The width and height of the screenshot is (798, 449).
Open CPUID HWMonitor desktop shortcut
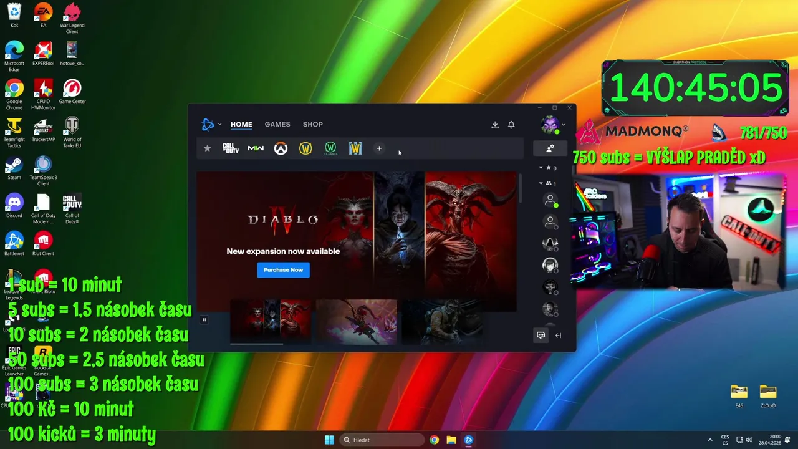[x=43, y=95]
